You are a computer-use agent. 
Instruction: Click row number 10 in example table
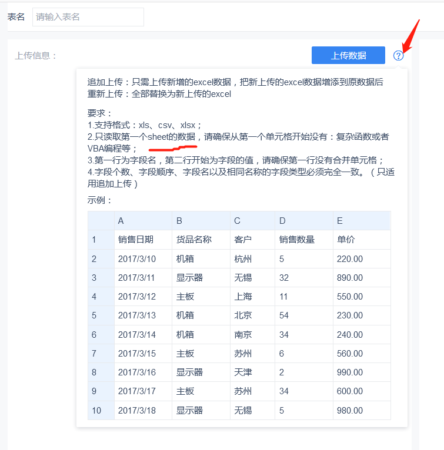coord(101,411)
